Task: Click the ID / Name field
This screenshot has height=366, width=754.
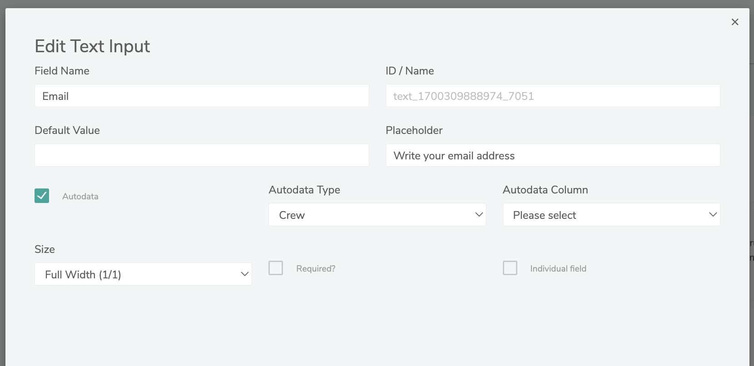Action: (553, 96)
